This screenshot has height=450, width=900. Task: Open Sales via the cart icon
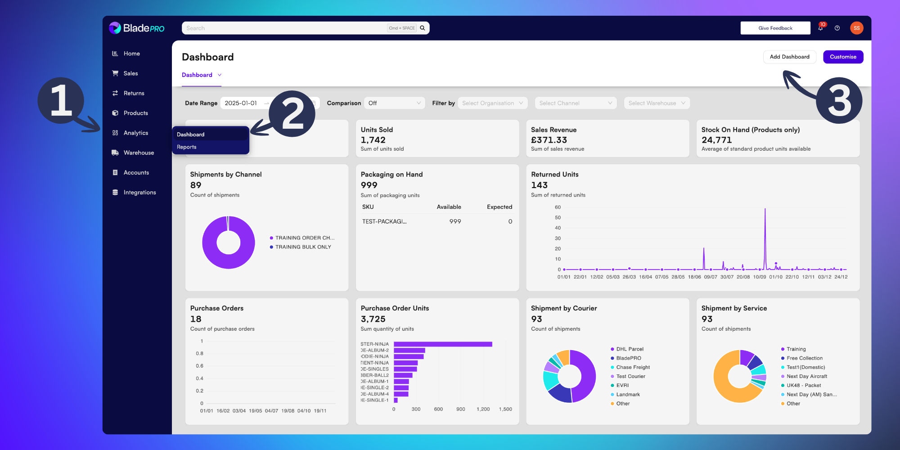tap(115, 73)
